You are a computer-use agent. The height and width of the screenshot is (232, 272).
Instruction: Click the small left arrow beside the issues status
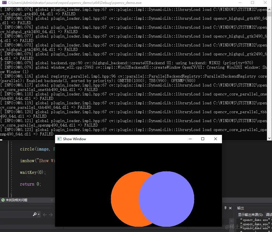[52, 200]
